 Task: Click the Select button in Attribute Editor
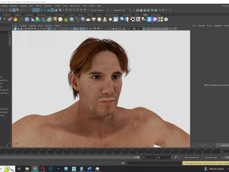pyautogui.click(x=203, y=145)
